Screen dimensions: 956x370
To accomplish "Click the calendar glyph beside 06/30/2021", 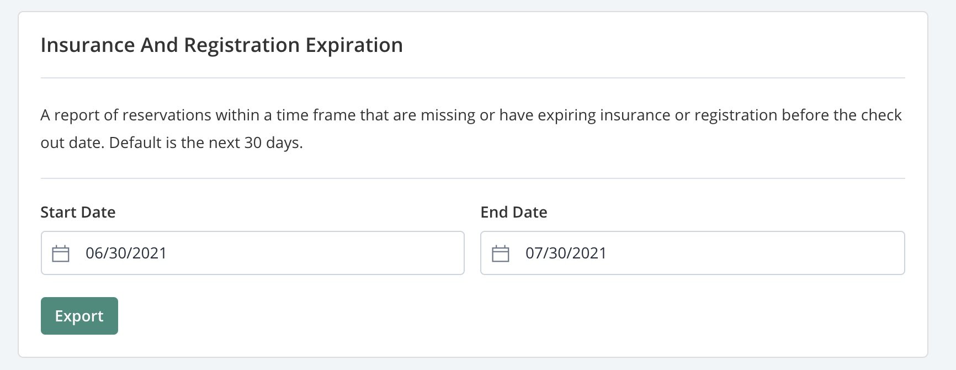I will point(61,253).
